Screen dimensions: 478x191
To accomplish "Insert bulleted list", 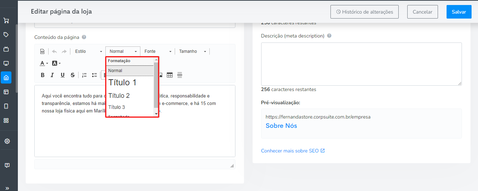I will [x=95, y=75].
